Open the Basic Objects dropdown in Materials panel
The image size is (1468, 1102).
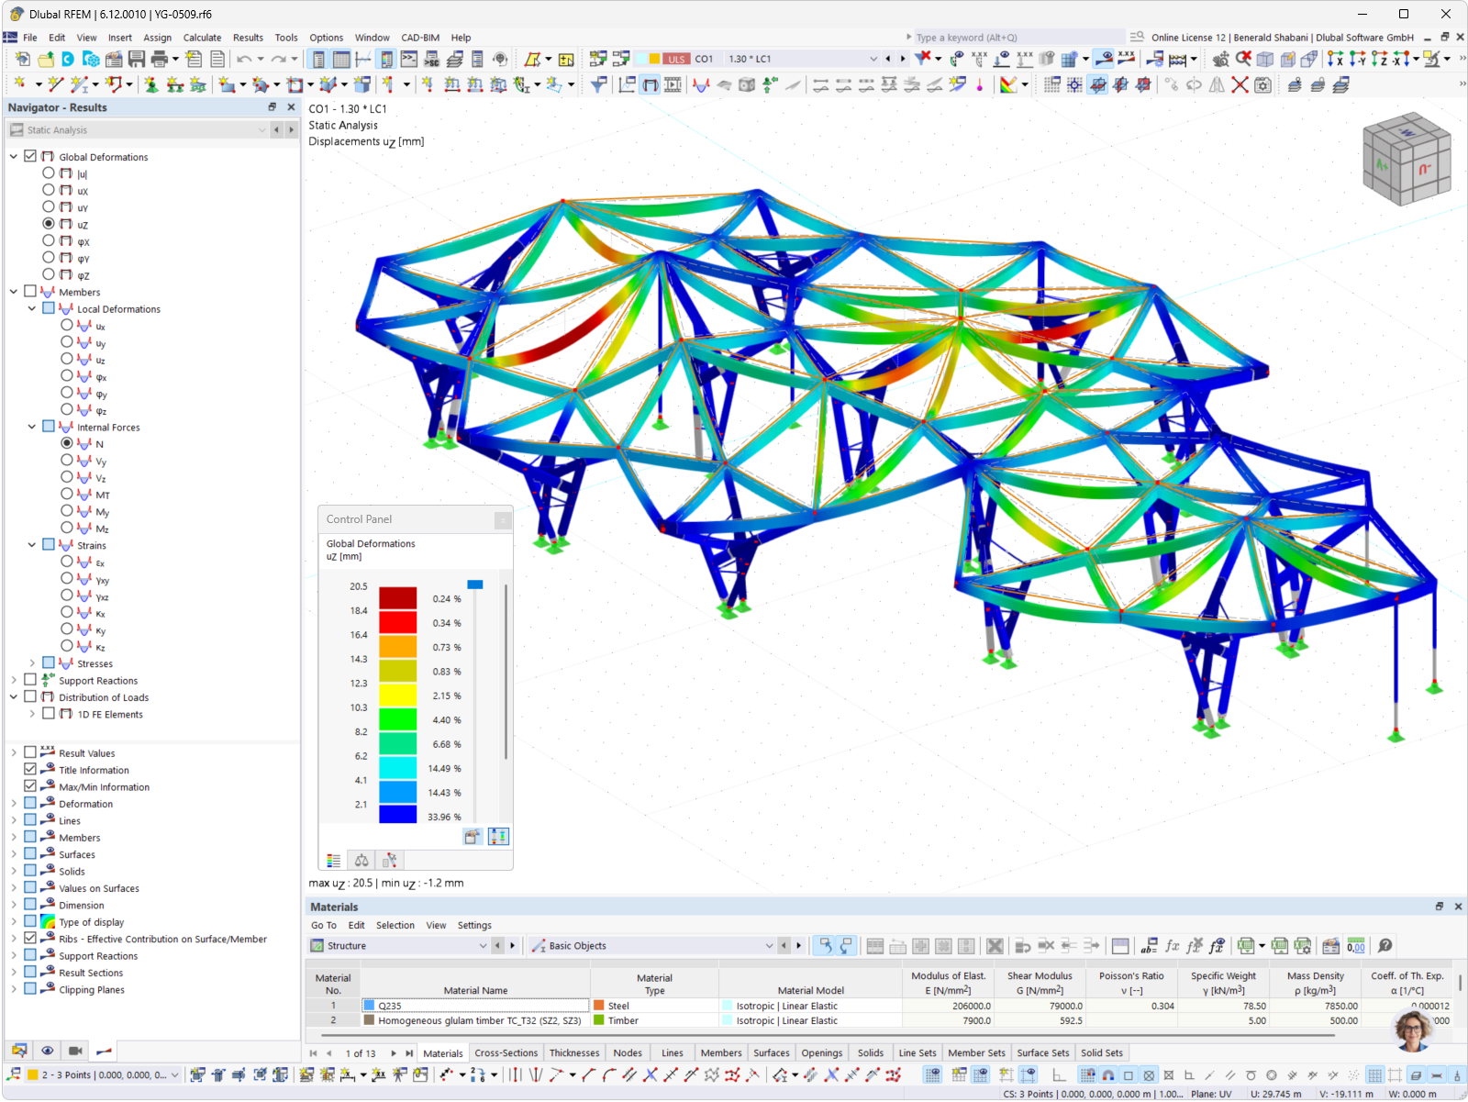pyautogui.click(x=770, y=945)
